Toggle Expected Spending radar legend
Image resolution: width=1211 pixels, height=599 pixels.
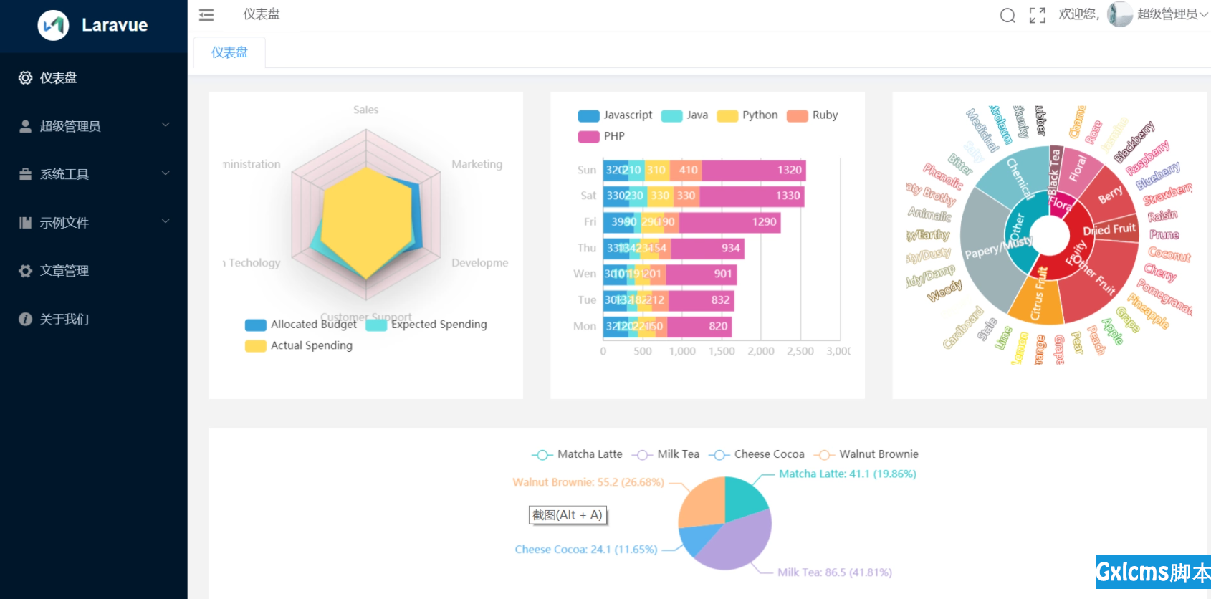pyautogui.click(x=426, y=325)
